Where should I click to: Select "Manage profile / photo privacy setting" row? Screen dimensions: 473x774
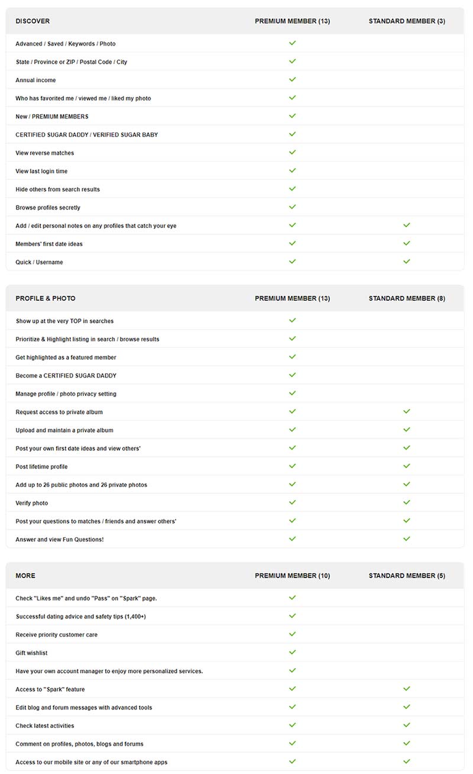(235, 394)
